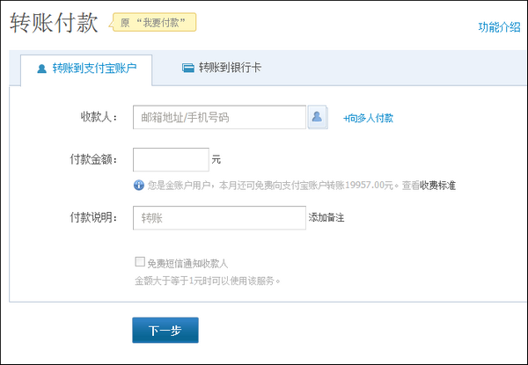Switch to 转账到银行卡 tab

pos(221,68)
